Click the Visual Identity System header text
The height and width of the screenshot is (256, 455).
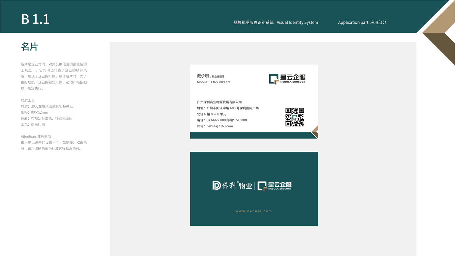tap(297, 22)
